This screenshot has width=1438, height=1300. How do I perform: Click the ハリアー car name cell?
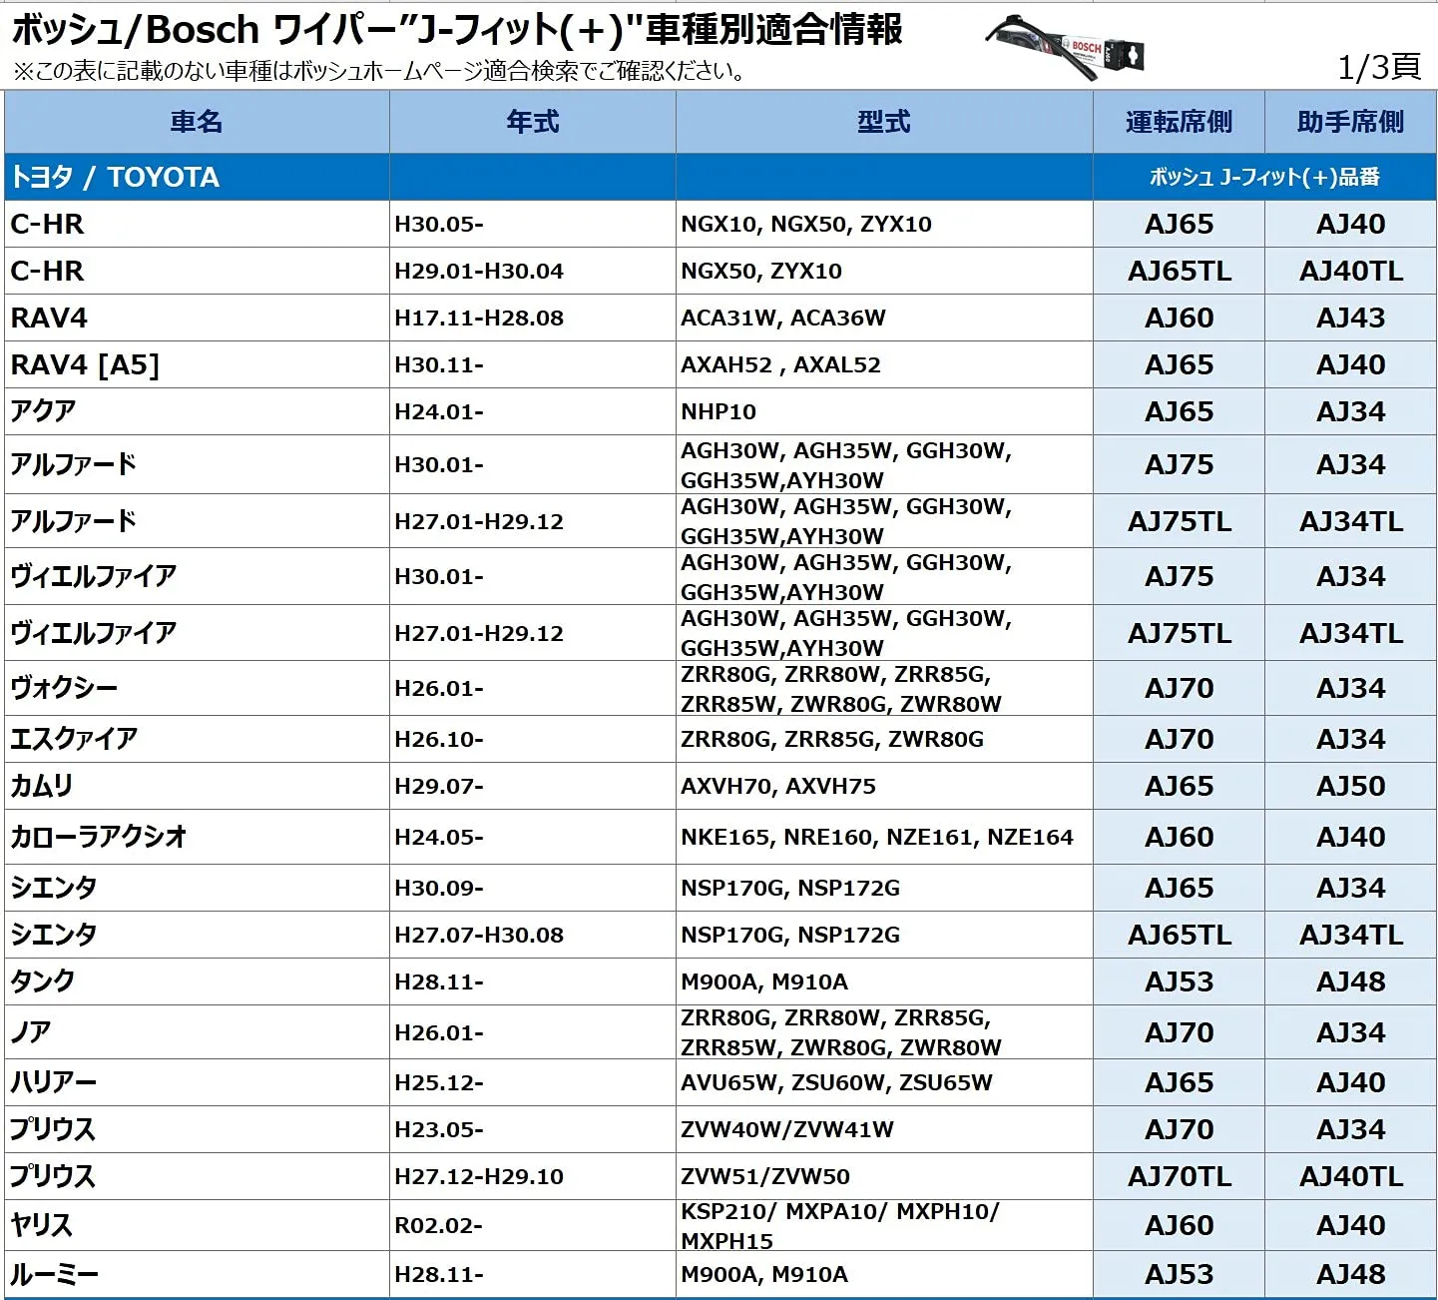(x=54, y=1082)
